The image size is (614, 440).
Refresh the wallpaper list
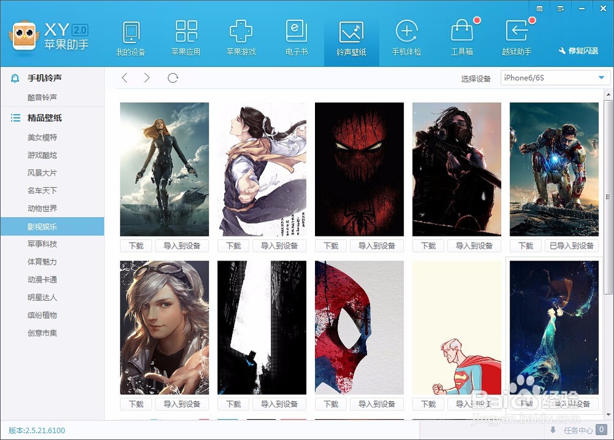(173, 78)
